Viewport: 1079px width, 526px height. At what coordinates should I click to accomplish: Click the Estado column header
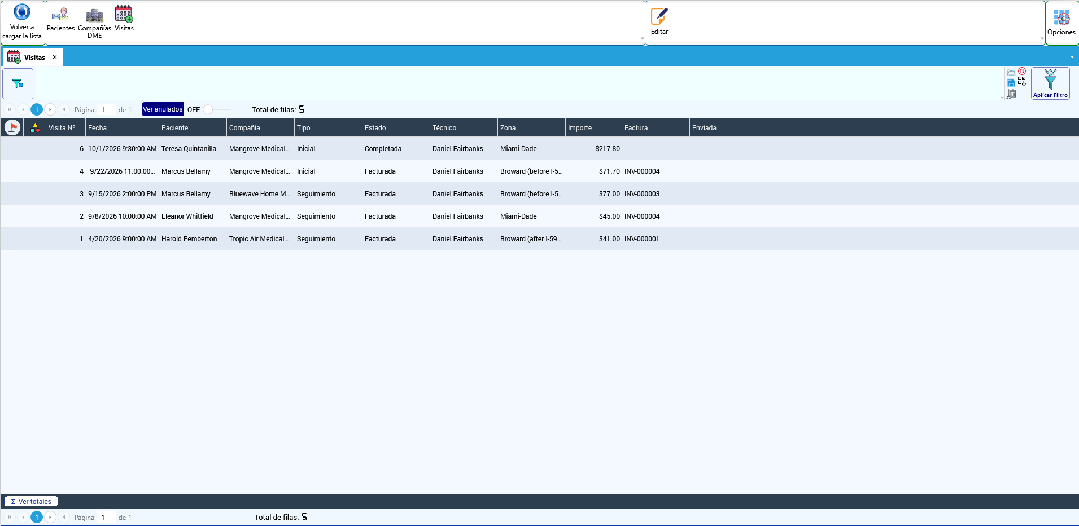(396, 127)
